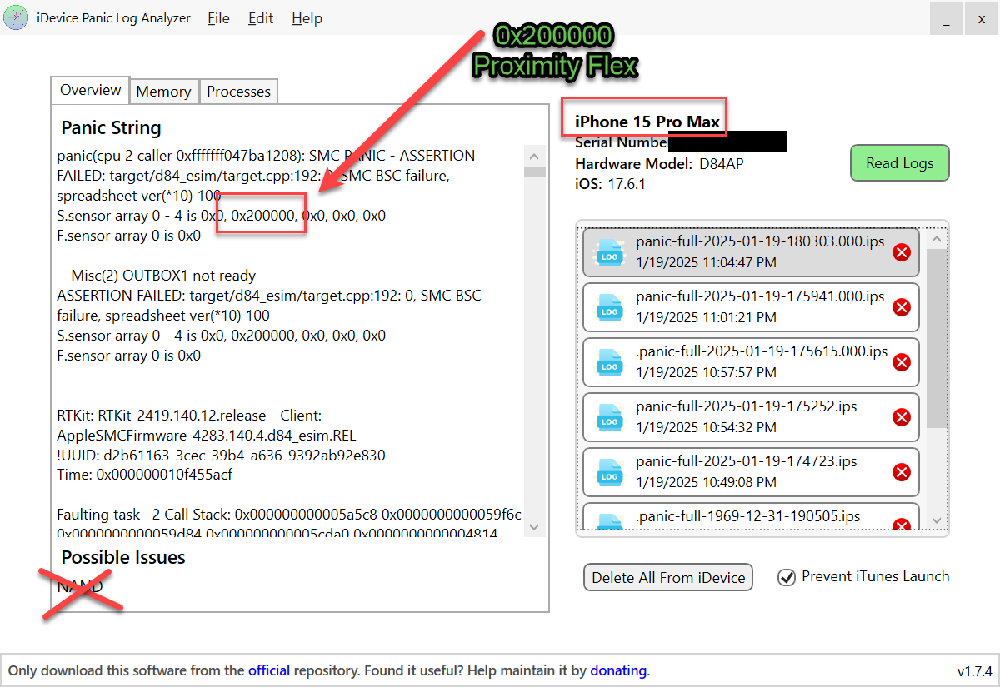Image resolution: width=1000 pixels, height=687 pixels.
Task: Open the official repository link
Action: point(269,670)
